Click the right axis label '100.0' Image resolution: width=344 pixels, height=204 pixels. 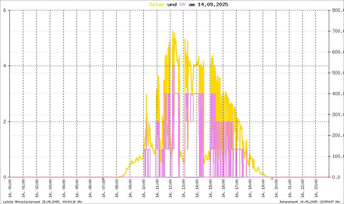[x=338, y=156]
